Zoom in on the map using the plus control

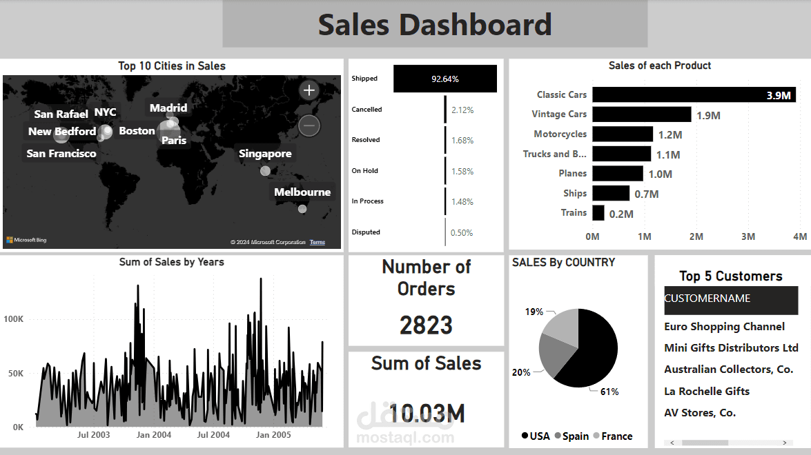pos(309,90)
